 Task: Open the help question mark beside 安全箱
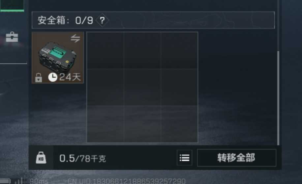point(102,20)
